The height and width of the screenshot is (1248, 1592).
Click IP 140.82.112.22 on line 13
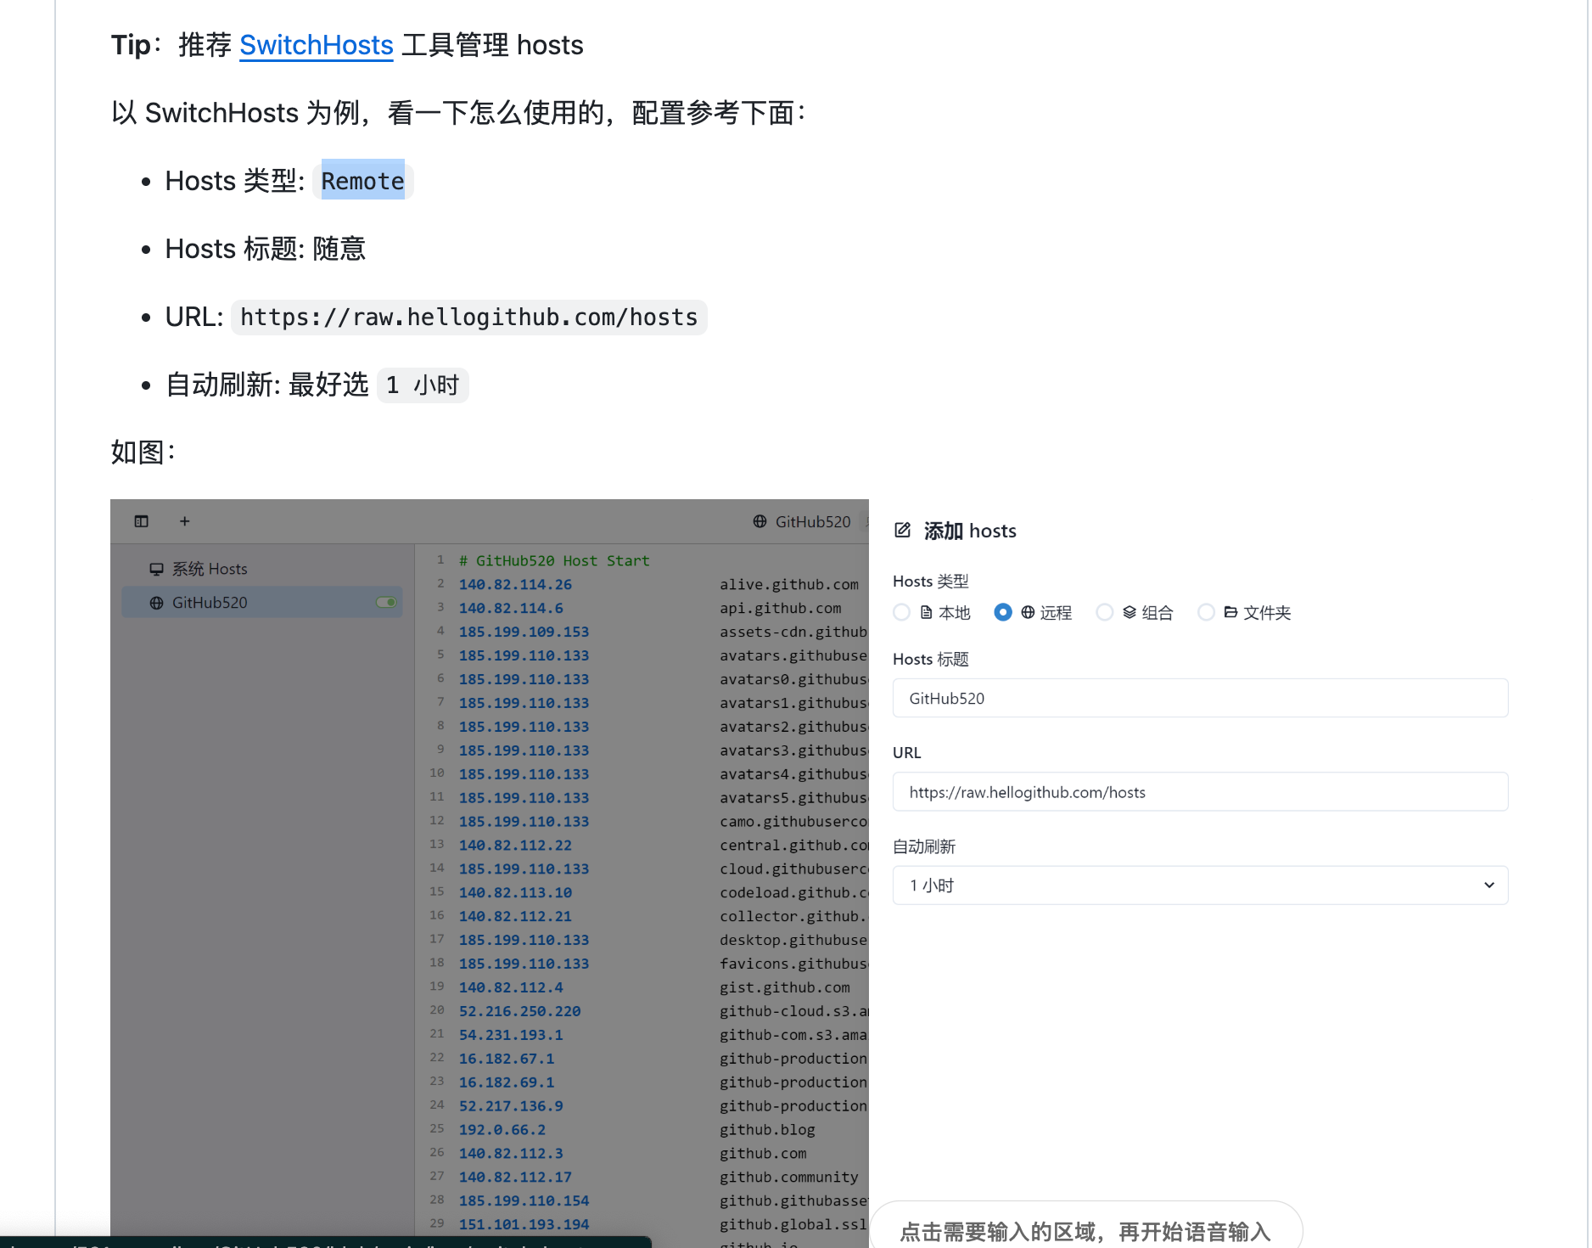pyautogui.click(x=515, y=846)
